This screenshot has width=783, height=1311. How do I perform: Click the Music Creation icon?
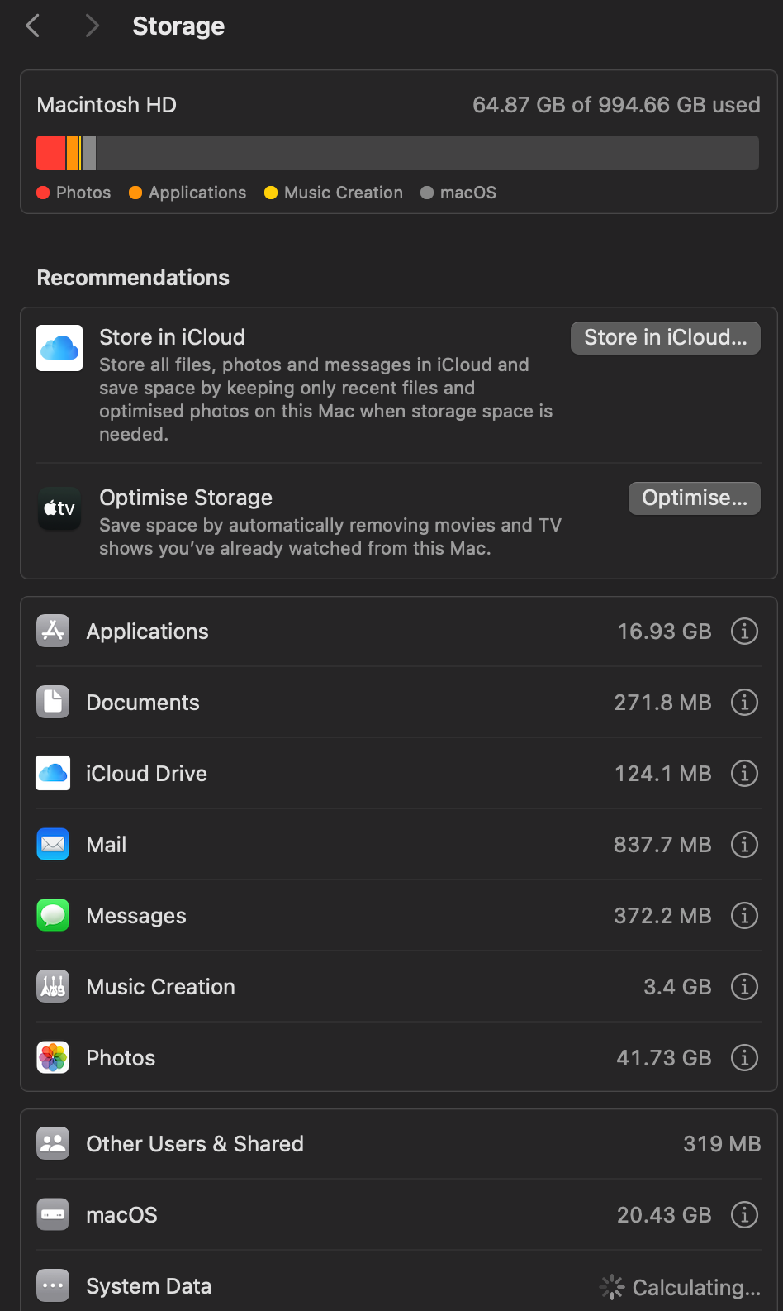coord(53,986)
